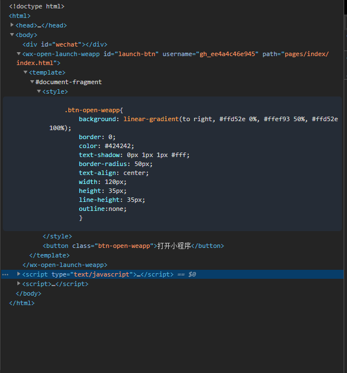Select the doctype html line
The image size is (347, 373).
pos(36,6)
